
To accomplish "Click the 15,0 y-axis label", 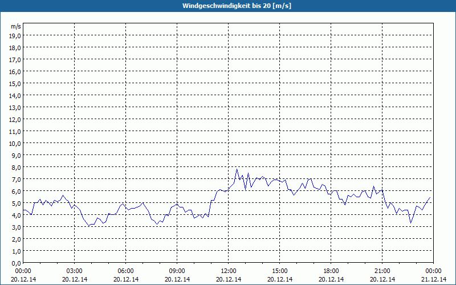I will point(15,83).
